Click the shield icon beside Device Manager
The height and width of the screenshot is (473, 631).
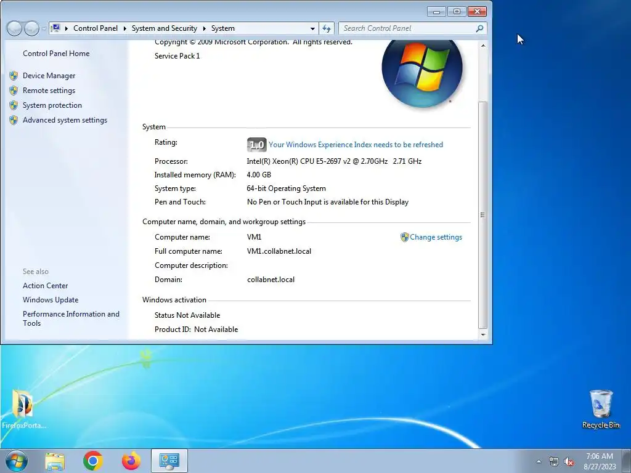pyautogui.click(x=14, y=76)
